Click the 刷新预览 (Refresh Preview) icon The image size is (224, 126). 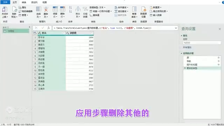pos(14,9)
